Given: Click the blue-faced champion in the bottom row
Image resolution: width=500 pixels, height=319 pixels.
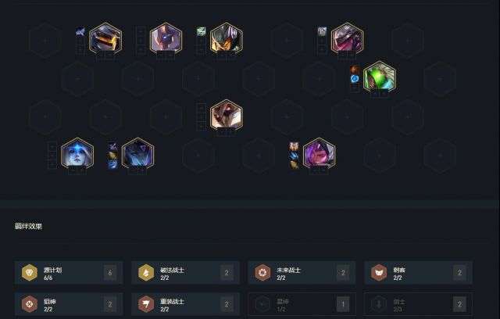Looking at the screenshot, I should 77,153.
